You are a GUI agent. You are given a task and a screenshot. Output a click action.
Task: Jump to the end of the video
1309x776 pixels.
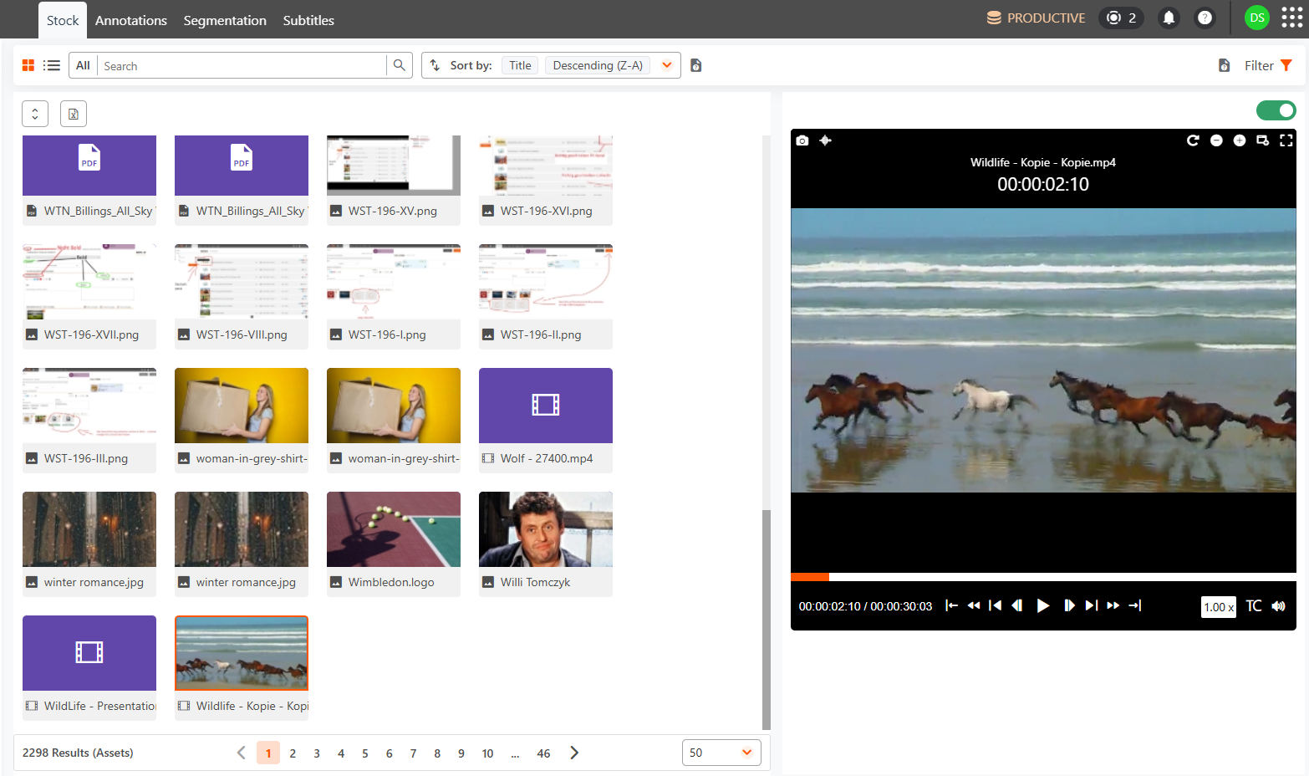point(1135,605)
